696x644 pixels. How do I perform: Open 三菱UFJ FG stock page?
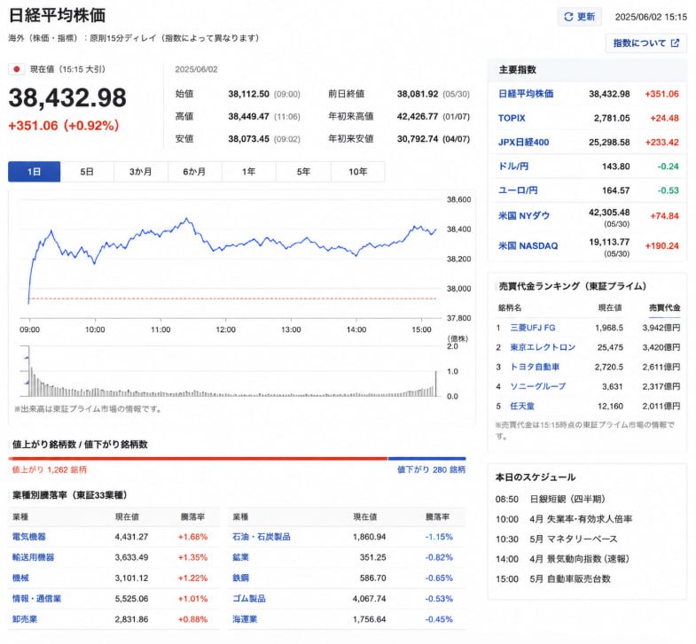(533, 328)
